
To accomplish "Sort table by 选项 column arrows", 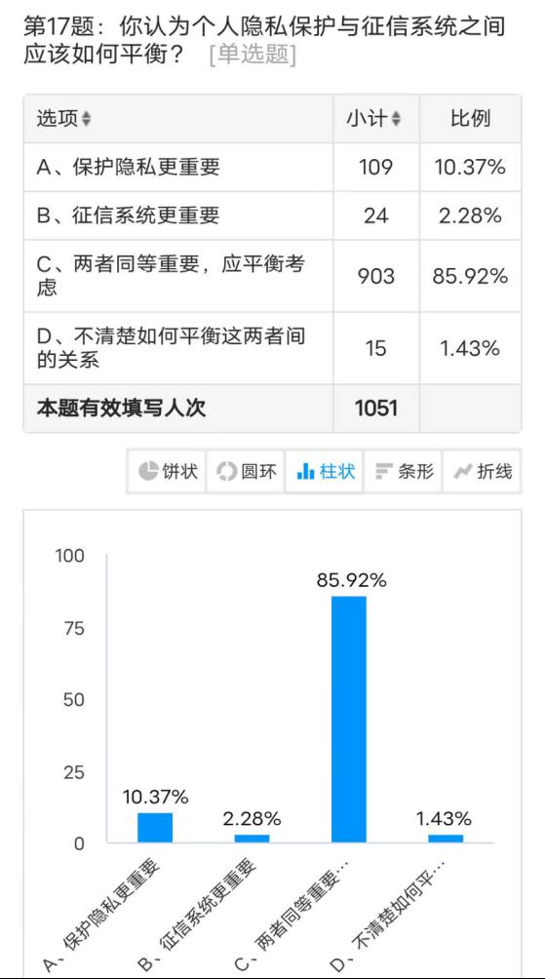I will [86, 119].
